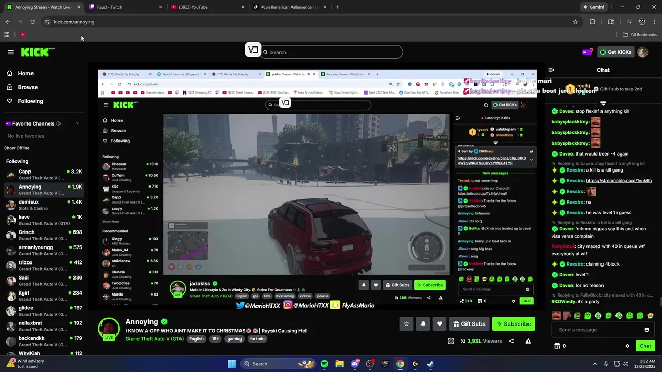Show system tray hidden icons chevron
The width and height of the screenshot is (662, 372).
tap(595, 364)
